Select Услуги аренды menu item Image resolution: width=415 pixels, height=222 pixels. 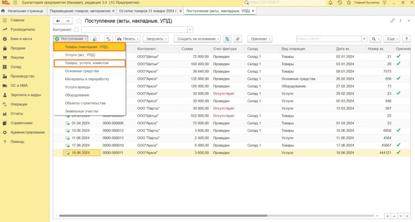pyautogui.click(x=90, y=87)
